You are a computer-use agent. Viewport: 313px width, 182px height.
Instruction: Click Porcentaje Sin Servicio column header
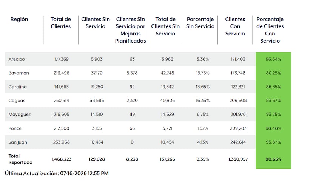click(200, 23)
